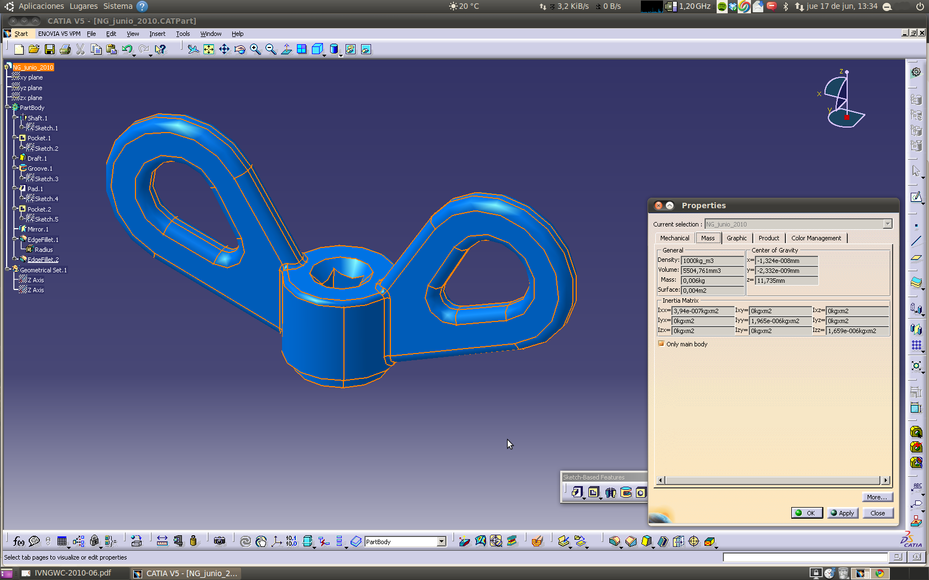929x580 pixels.
Task: Select the Shaft tool in Sketch-Based Features
Action: (x=610, y=492)
